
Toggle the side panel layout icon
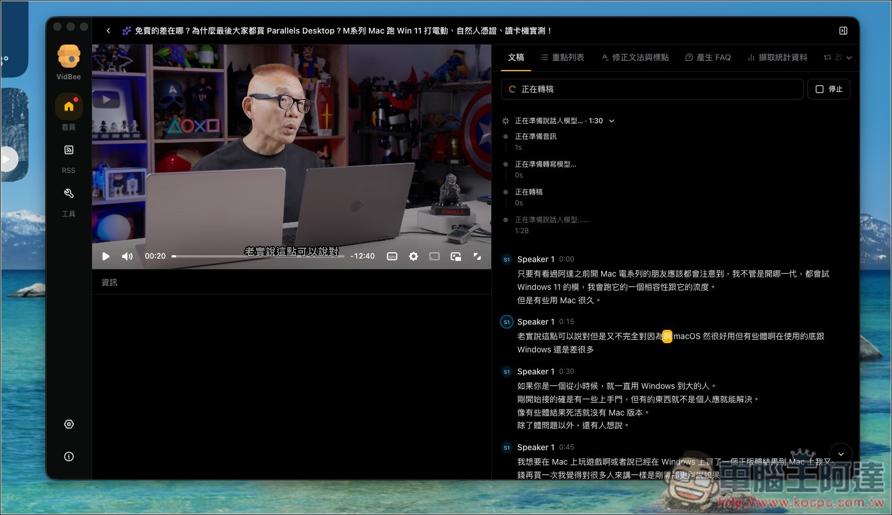[x=843, y=31]
